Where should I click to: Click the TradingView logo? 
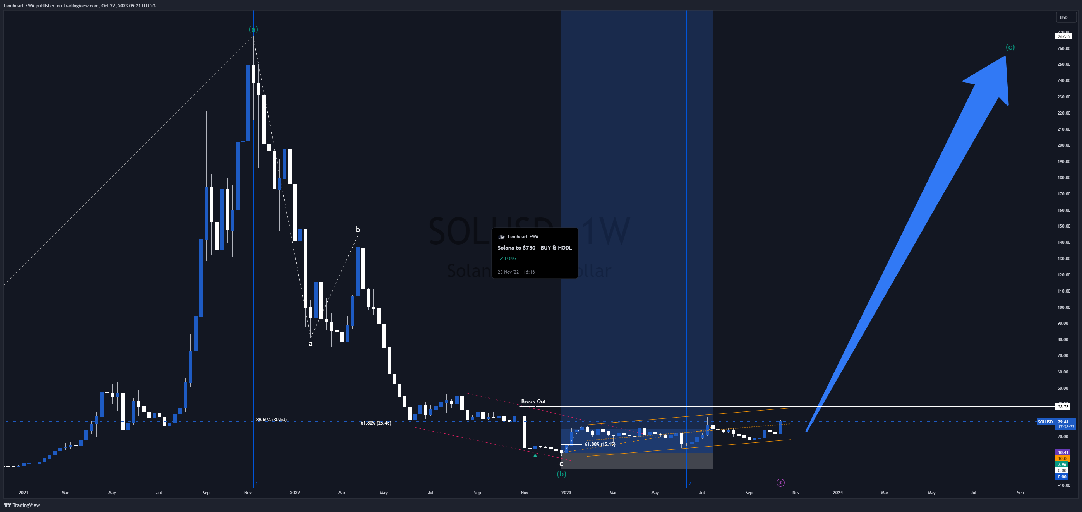[x=22, y=505]
